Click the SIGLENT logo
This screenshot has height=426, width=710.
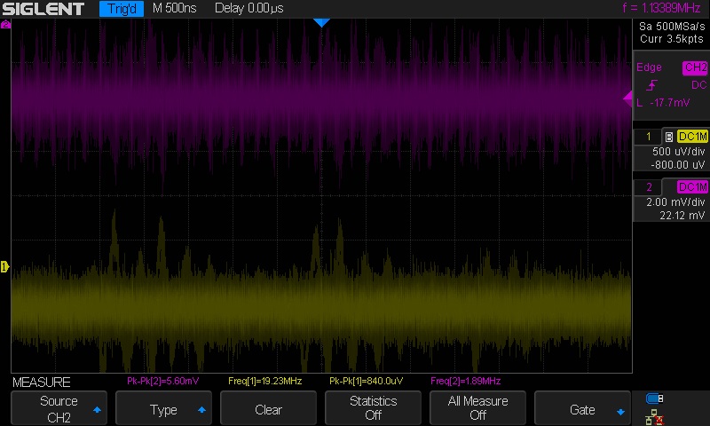click(43, 9)
